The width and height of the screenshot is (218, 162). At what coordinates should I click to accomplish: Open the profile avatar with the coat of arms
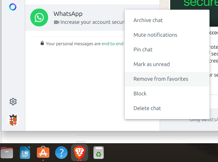pos(13,120)
